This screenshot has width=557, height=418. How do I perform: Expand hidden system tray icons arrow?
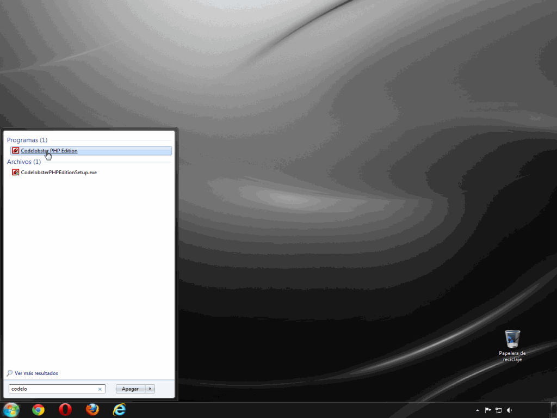(478, 410)
